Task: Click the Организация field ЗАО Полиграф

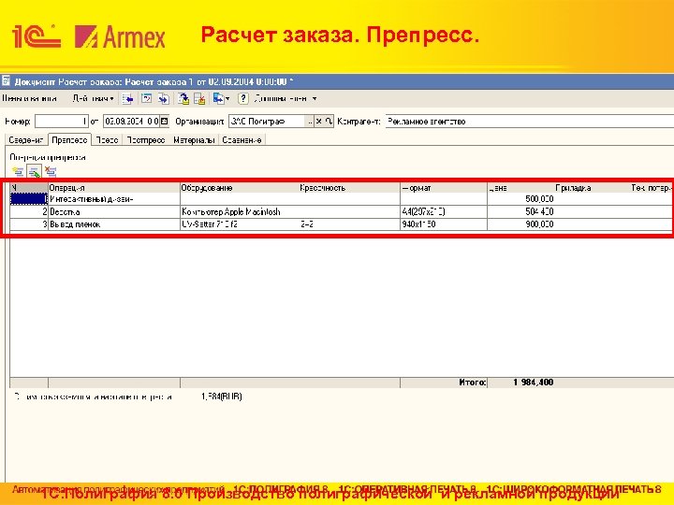Action: click(267, 122)
